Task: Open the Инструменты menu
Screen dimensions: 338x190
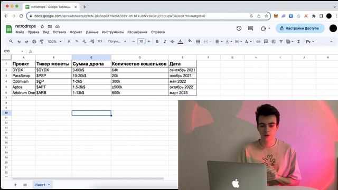Action: pos(112,32)
